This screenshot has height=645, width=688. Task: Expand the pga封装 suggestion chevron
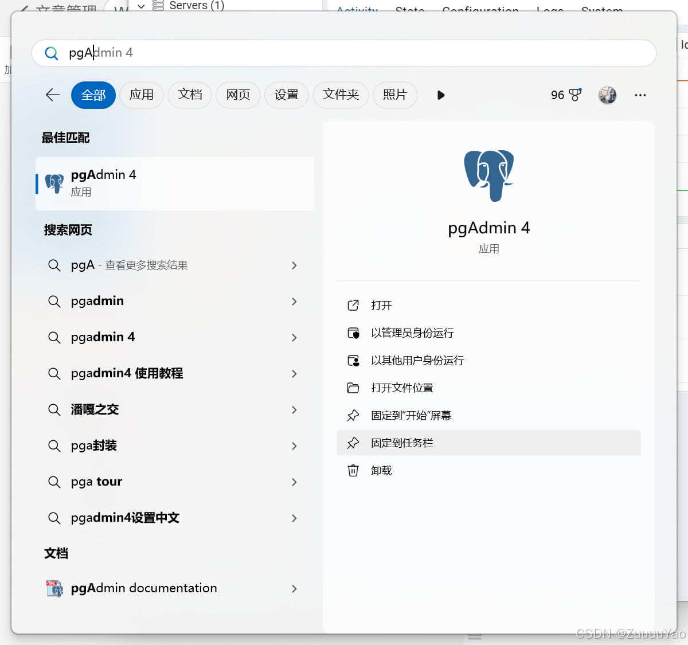pyautogui.click(x=294, y=446)
